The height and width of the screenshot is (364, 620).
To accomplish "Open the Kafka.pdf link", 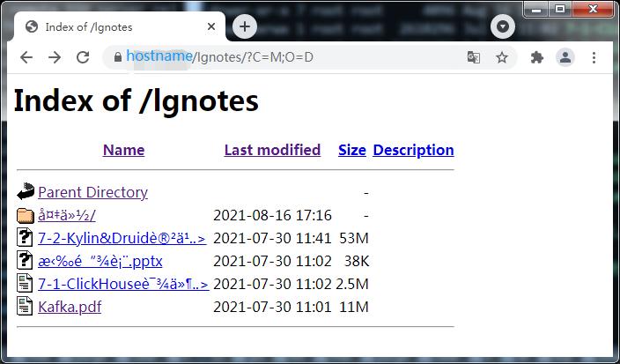I will tap(70, 307).
